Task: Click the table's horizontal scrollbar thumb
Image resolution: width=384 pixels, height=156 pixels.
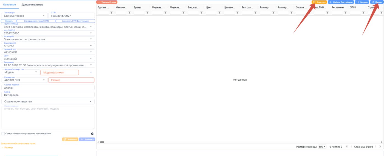Action: 102,142
